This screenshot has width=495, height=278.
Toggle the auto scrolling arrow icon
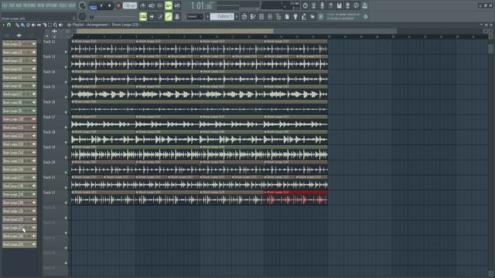[152, 16]
